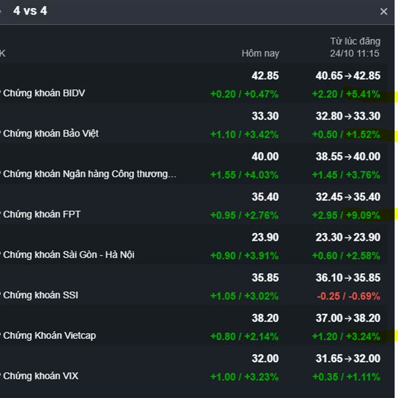Viewport: 398px width, 398px height.
Task: Click Bảo Việt gain +0.50 / +1.52%
Action: click(x=346, y=135)
